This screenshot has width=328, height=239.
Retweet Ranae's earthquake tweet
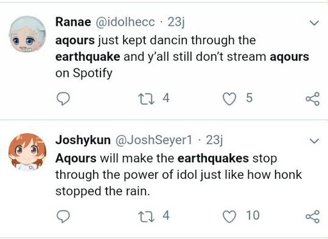tap(147, 99)
